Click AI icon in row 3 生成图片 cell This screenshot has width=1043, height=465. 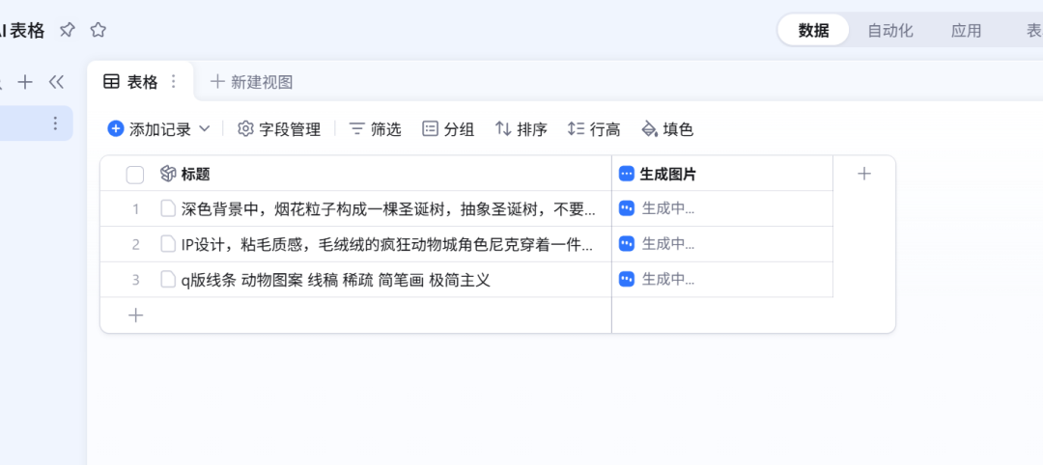click(627, 279)
